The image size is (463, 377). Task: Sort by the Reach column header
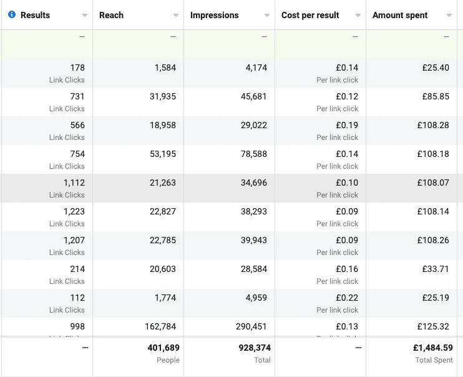111,15
